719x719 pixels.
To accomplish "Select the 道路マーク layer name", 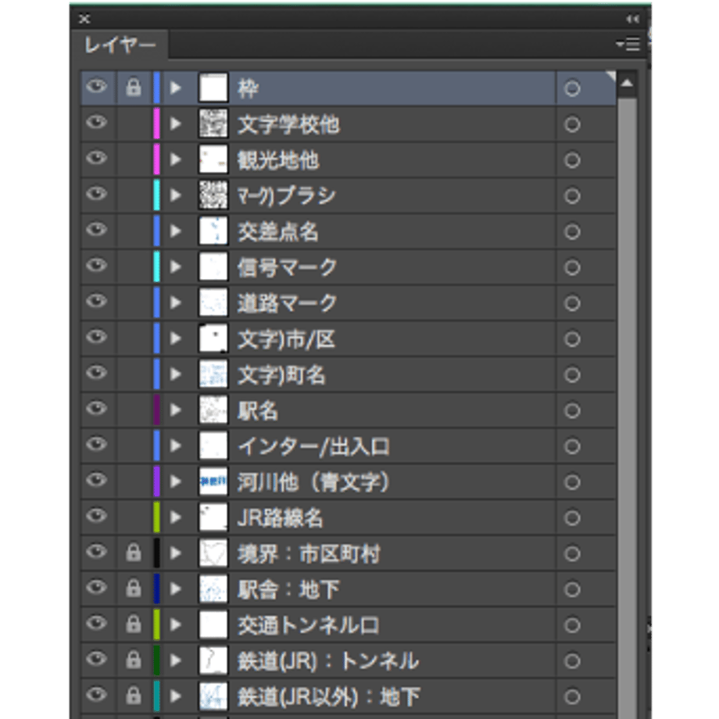I will (287, 303).
